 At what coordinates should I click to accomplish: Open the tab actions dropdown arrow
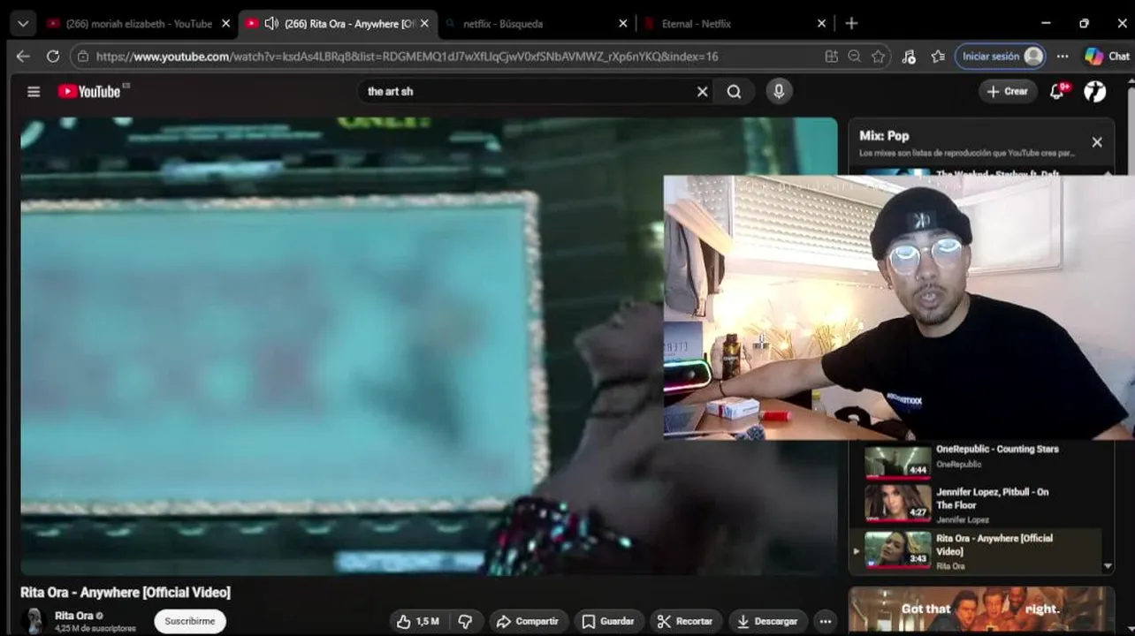point(23,24)
